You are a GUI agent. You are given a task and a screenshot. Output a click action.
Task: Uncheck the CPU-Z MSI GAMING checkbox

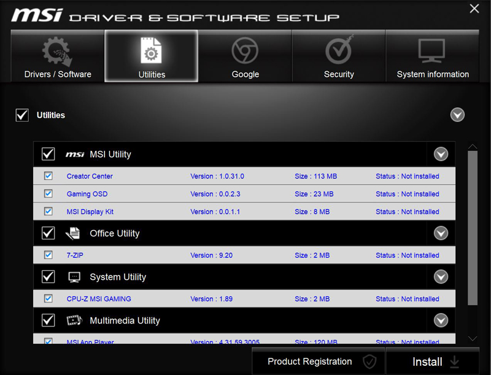tap(48, 299)
